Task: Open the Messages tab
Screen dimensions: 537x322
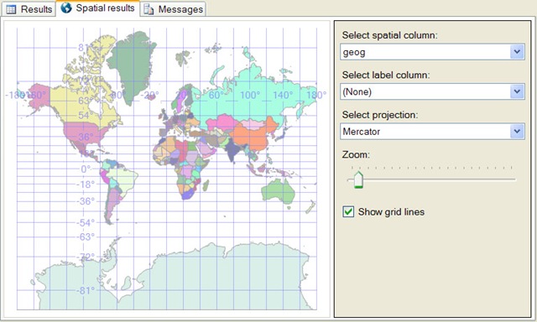Action: (x=174, y=9)
